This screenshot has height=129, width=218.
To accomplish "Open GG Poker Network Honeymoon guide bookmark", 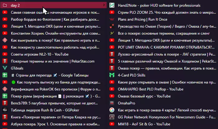I will 163,117.
